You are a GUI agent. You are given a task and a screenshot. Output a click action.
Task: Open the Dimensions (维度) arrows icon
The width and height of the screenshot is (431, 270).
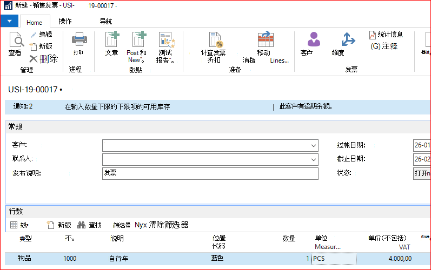[348, 39]
